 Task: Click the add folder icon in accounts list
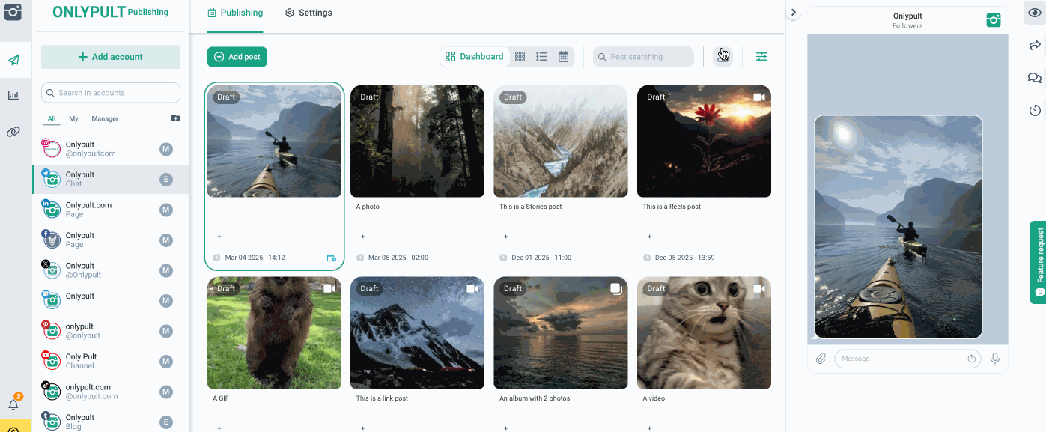[175, 118]
